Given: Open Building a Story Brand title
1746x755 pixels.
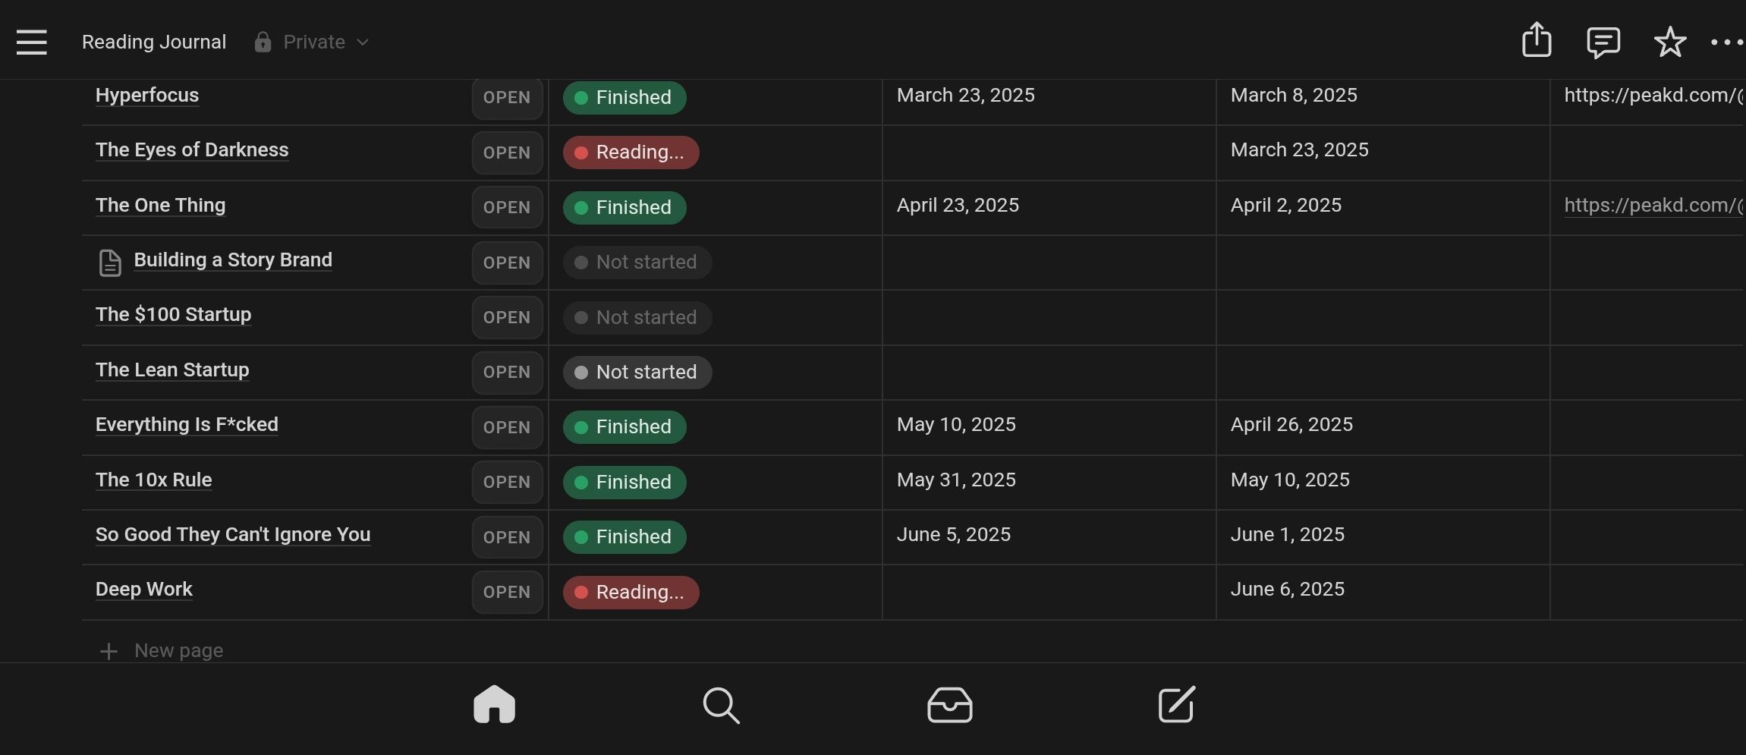Looking at the screenshot, I should pos(233,260).
